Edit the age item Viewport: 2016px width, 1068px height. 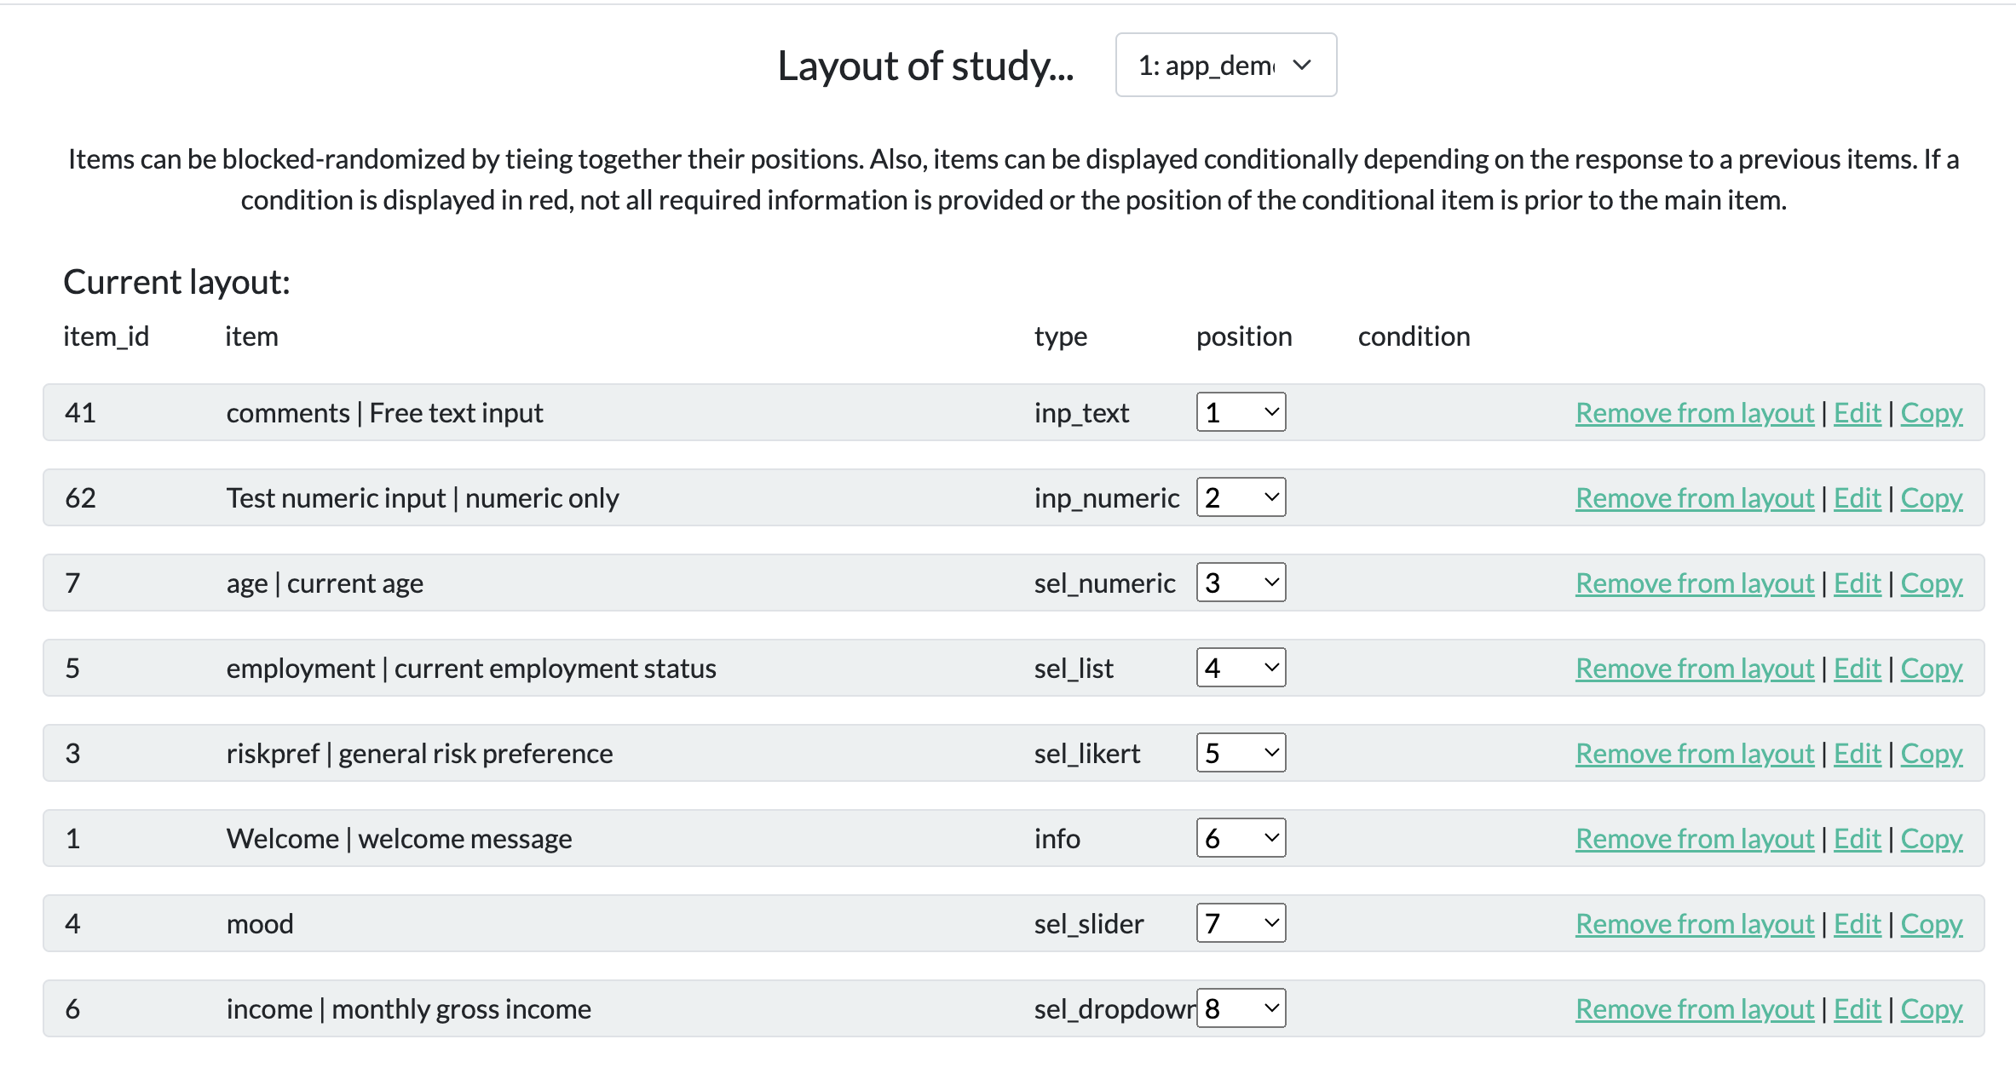pos(1858,583)
